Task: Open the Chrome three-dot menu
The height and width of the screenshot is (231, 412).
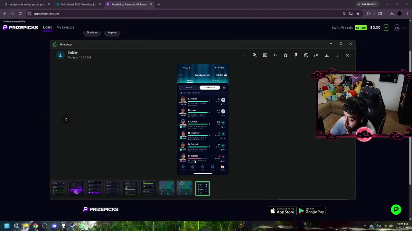Action: click(407, 13)
